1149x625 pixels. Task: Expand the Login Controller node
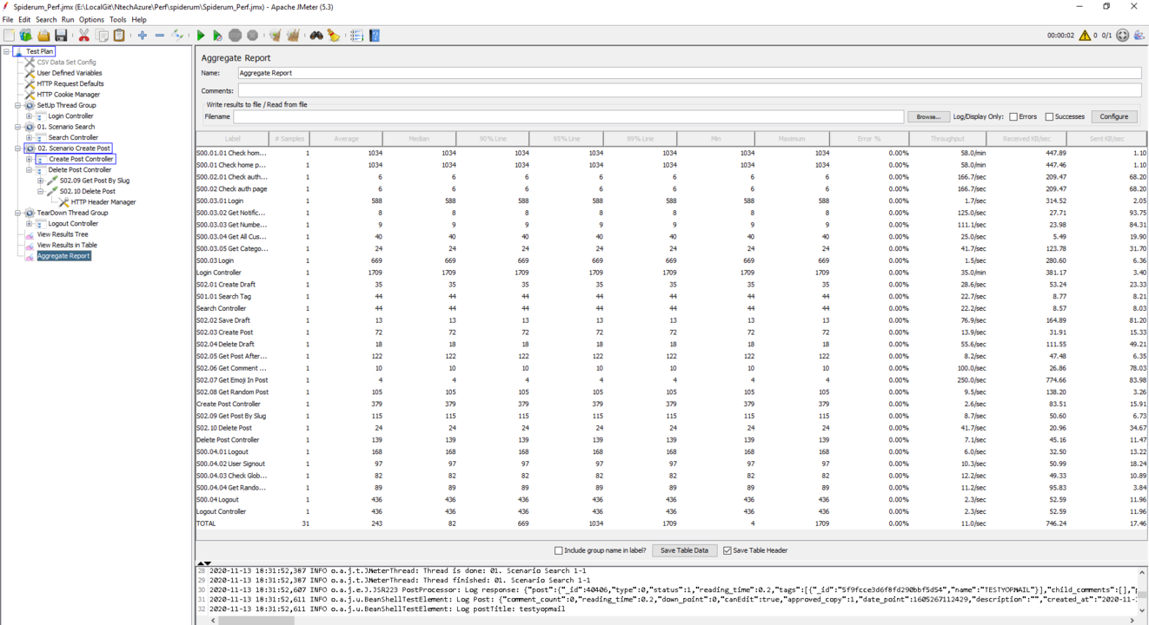click(x=29, y=116)
